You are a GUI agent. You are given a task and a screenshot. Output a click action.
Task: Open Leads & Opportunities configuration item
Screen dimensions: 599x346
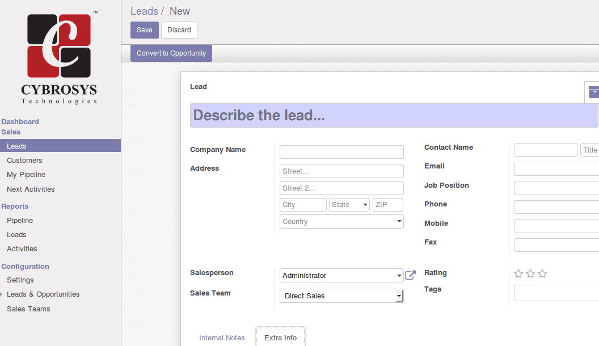coord(43,294)
